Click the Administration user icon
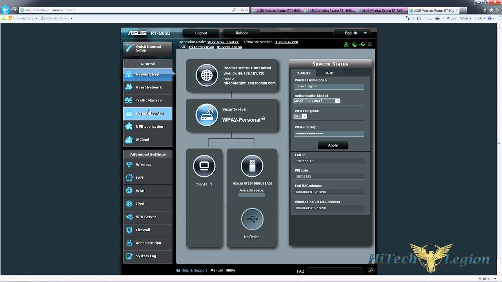Screen dimensions: 502x282 tap(129, 243)
